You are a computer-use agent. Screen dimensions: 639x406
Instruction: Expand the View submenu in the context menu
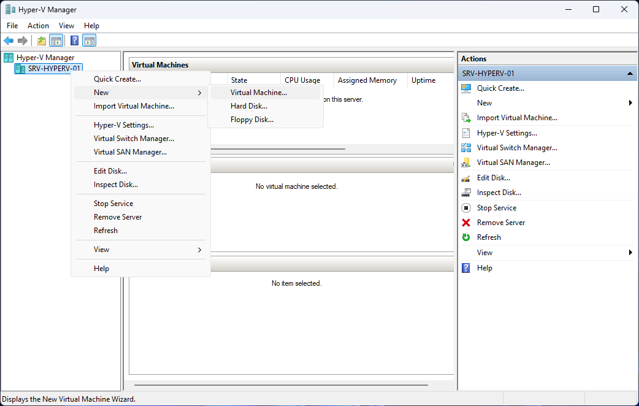tap(199, 250)
